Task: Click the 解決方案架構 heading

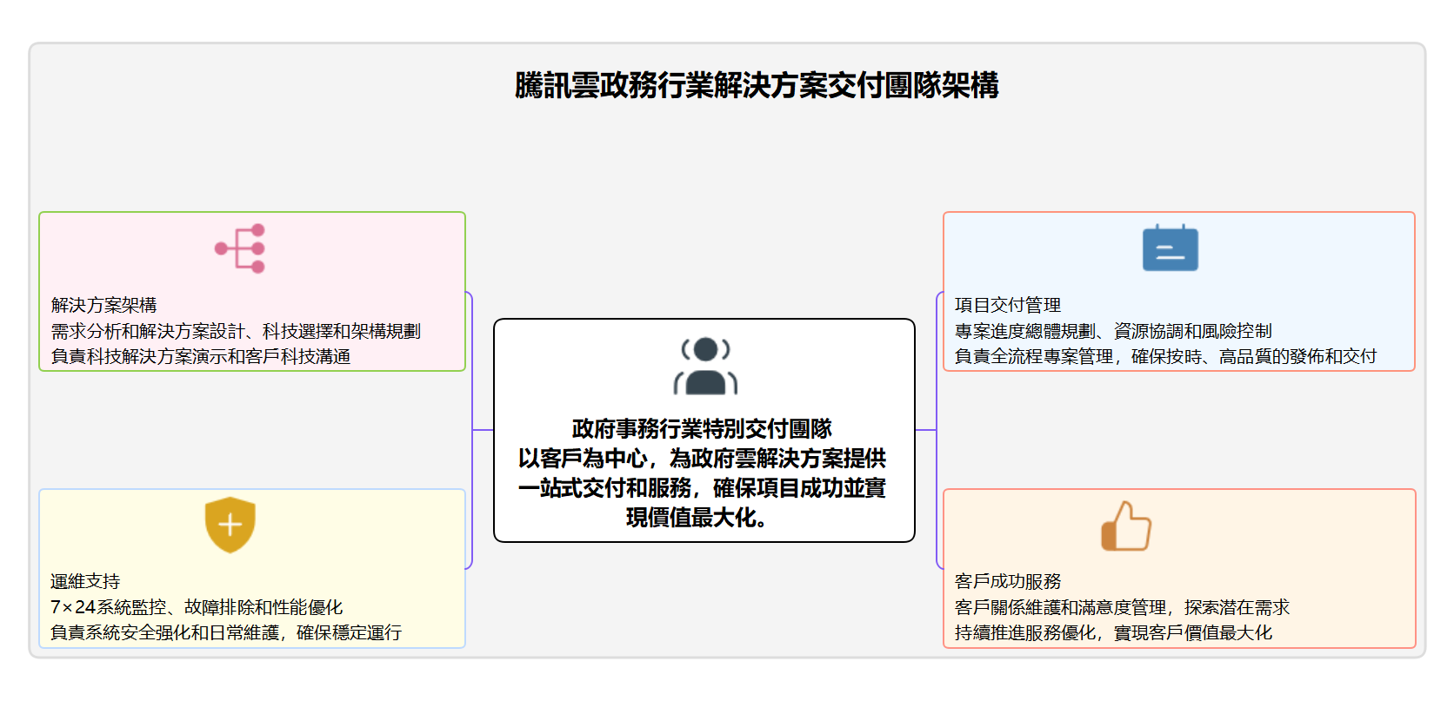Action: [x=103, y=305]
